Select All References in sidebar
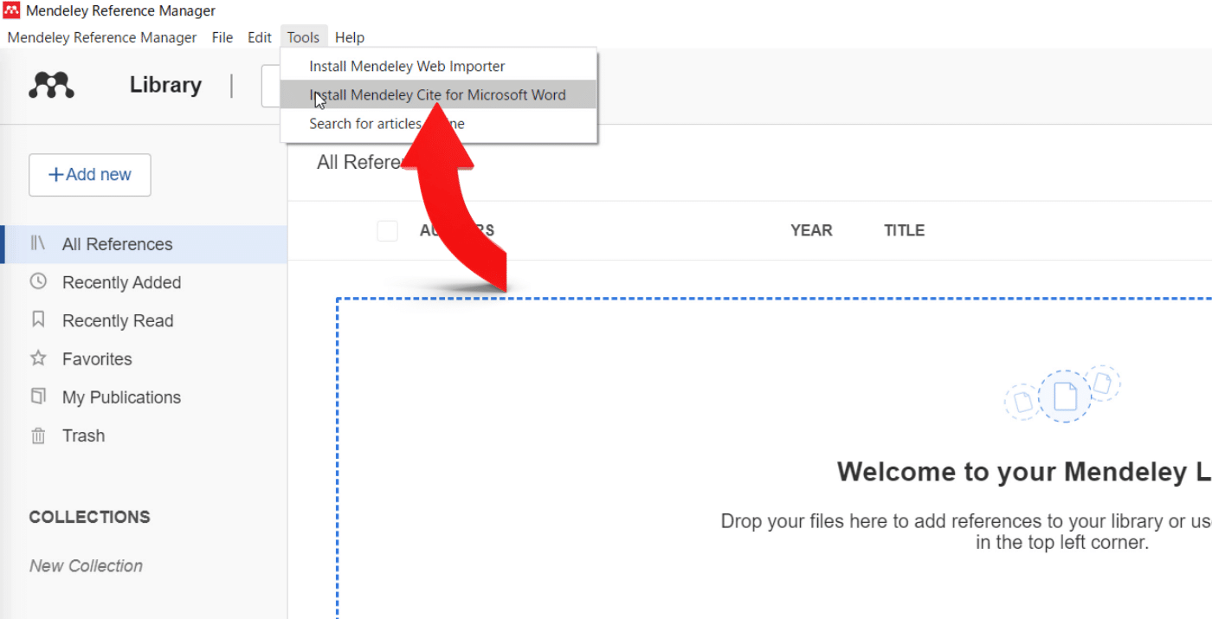 tap(144, 244)
